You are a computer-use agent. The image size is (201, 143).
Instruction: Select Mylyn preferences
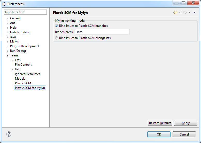point(14,41)
